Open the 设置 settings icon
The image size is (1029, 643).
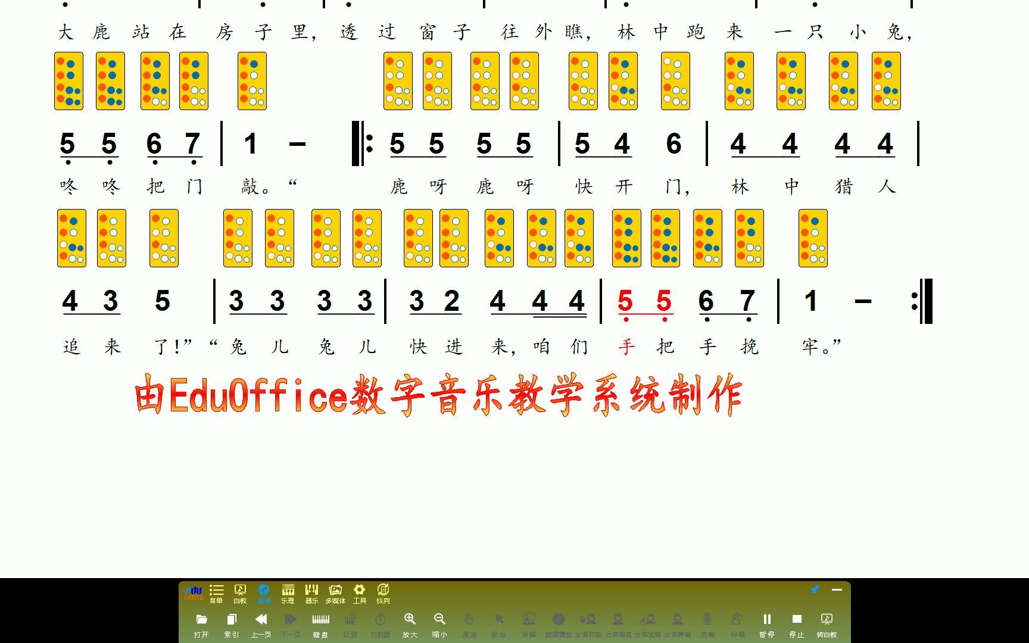pos(350,625)
